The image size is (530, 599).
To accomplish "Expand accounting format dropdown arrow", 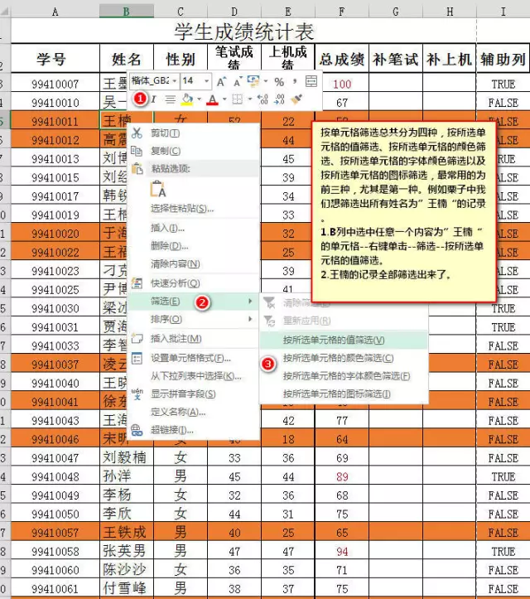I will pos(266,81).
